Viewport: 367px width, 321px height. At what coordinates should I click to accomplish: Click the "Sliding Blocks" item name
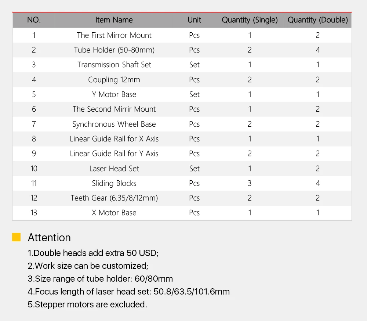(x=114, y=183)
